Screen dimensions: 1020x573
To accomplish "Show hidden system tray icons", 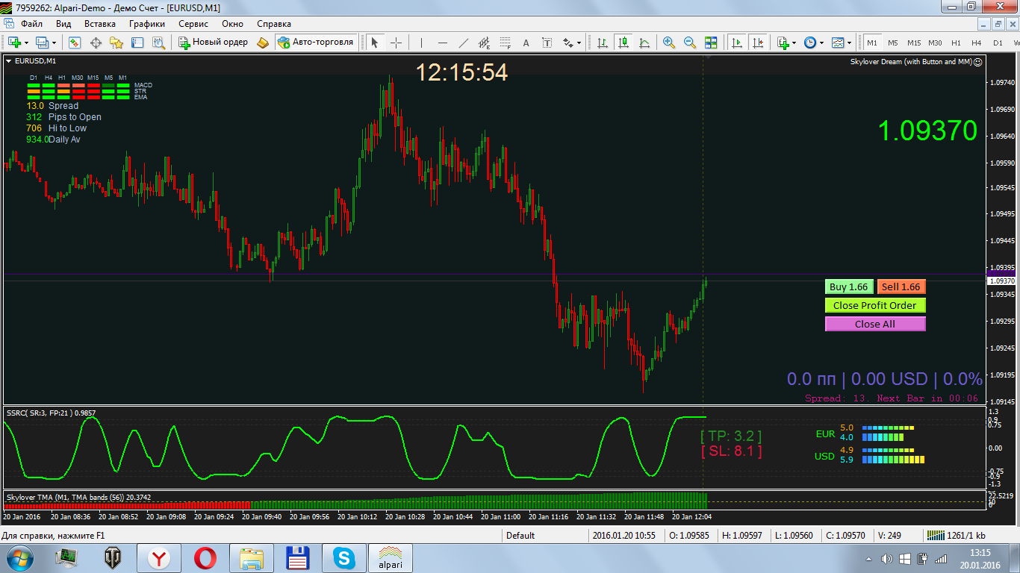I will [868, 559].
